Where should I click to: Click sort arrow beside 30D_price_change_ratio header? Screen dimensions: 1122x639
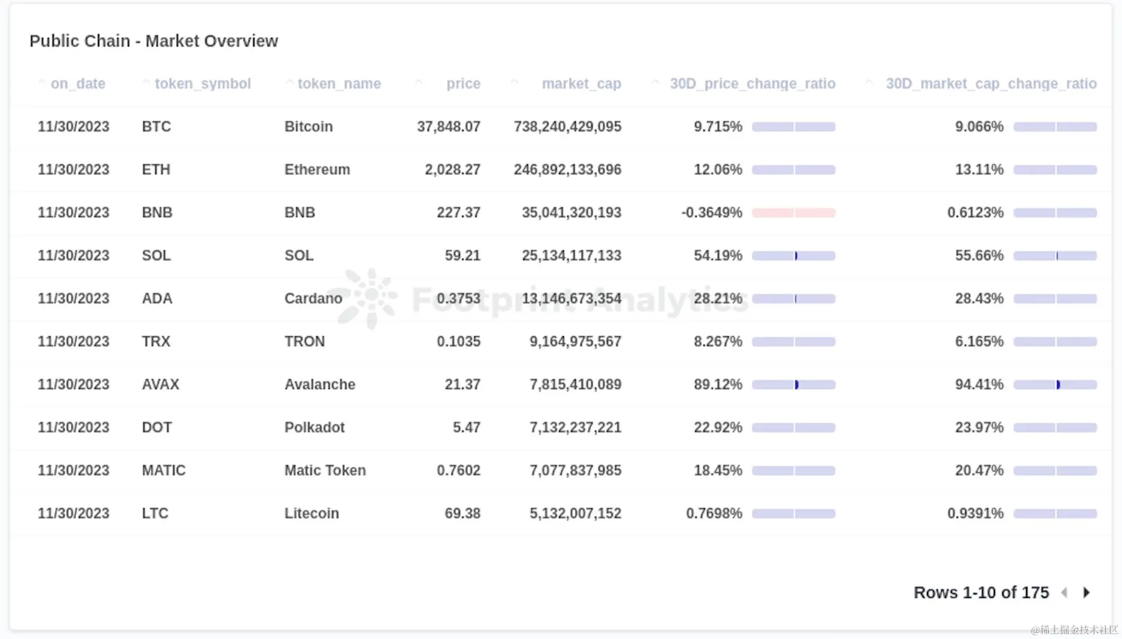655,83
